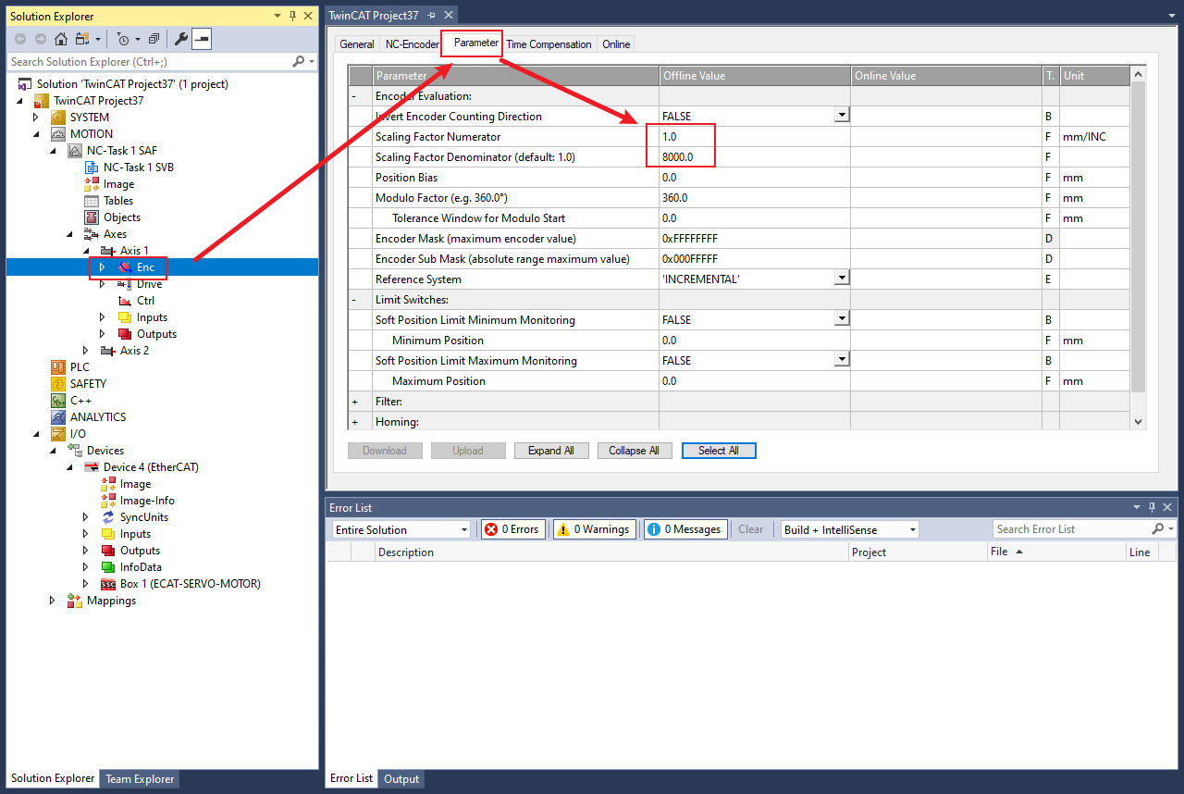Switch to the Output tab

(401, 779)
